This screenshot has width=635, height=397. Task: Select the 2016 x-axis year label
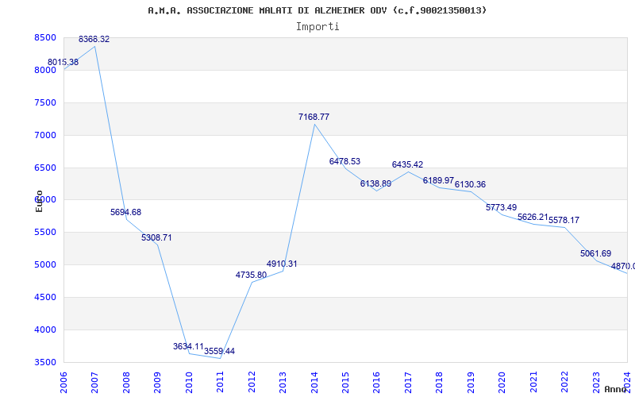(376, 382)
